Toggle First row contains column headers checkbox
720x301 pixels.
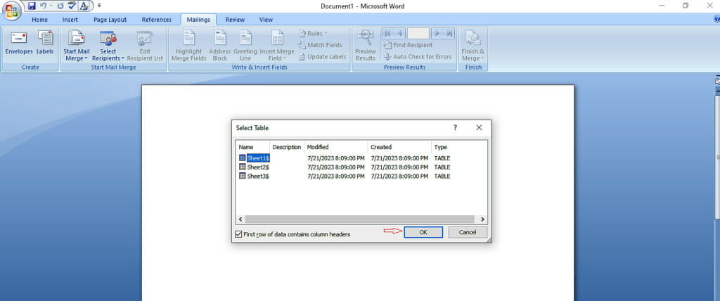click(x=238, y=234)
